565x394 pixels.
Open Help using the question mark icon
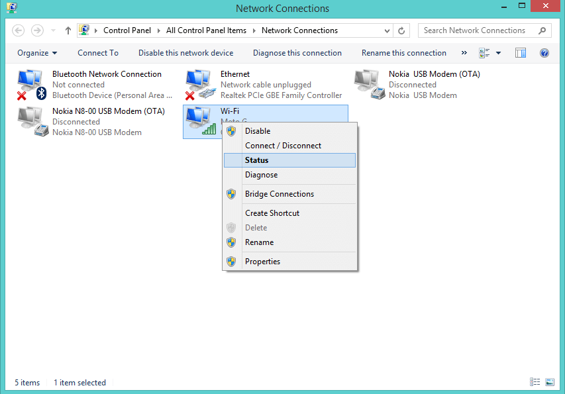click(x=544, y=52)
